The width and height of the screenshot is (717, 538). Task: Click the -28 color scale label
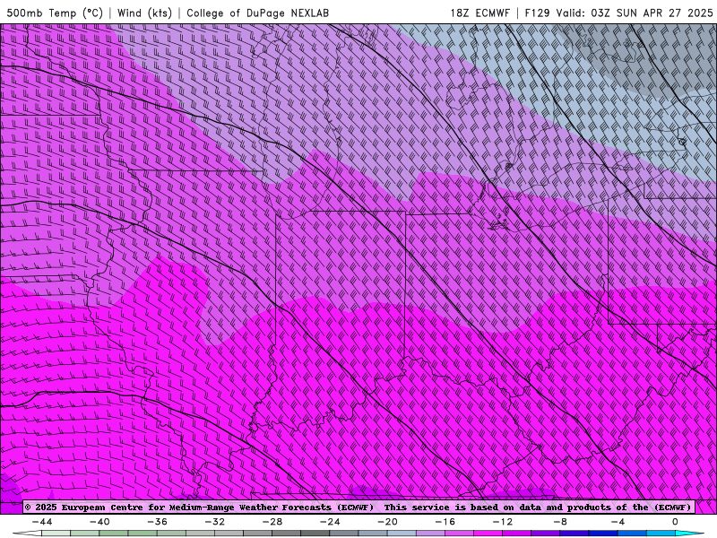click(x=272, y=522)
